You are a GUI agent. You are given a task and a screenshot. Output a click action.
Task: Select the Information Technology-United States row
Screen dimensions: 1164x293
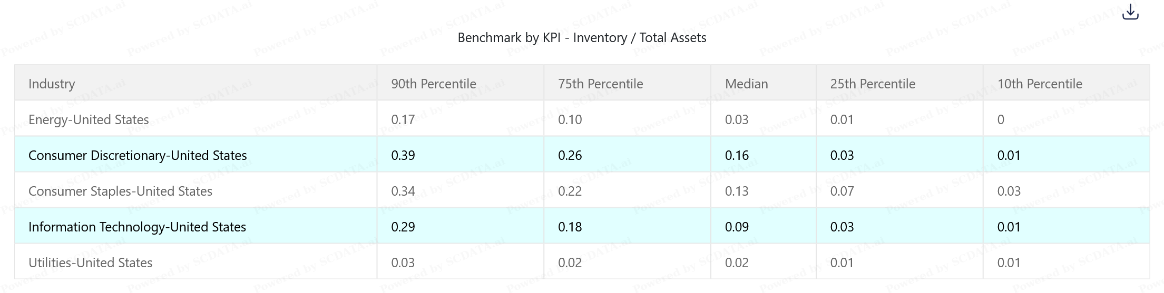click(x=137, y=227)
